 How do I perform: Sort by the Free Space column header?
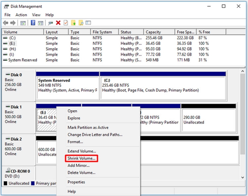click(x=186, y=32)
